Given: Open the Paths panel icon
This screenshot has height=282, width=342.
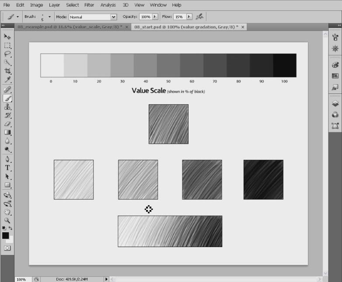Looking at the screenshot, I should pos(335,126).
